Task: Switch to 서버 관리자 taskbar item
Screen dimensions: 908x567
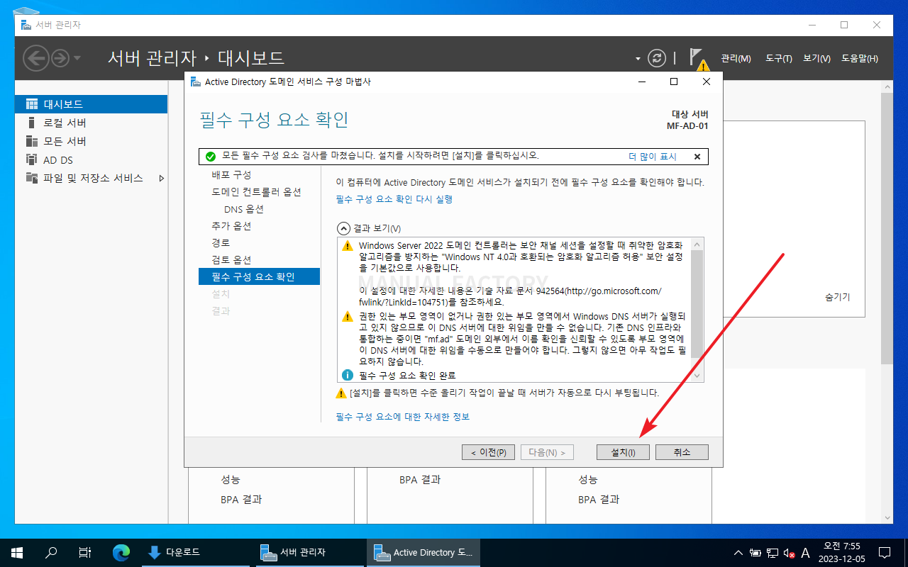Action: pos(309,552)
